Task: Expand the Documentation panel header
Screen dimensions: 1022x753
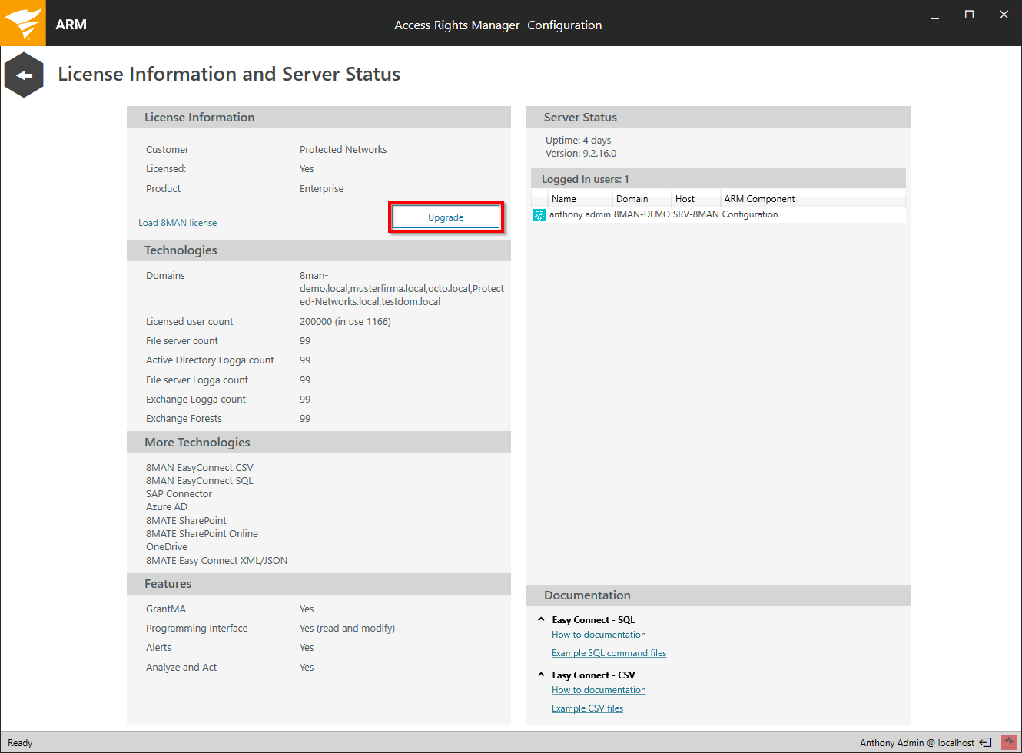Action: point(587,595)
